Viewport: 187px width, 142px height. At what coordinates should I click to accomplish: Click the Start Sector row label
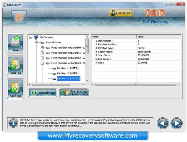[104, 55]
